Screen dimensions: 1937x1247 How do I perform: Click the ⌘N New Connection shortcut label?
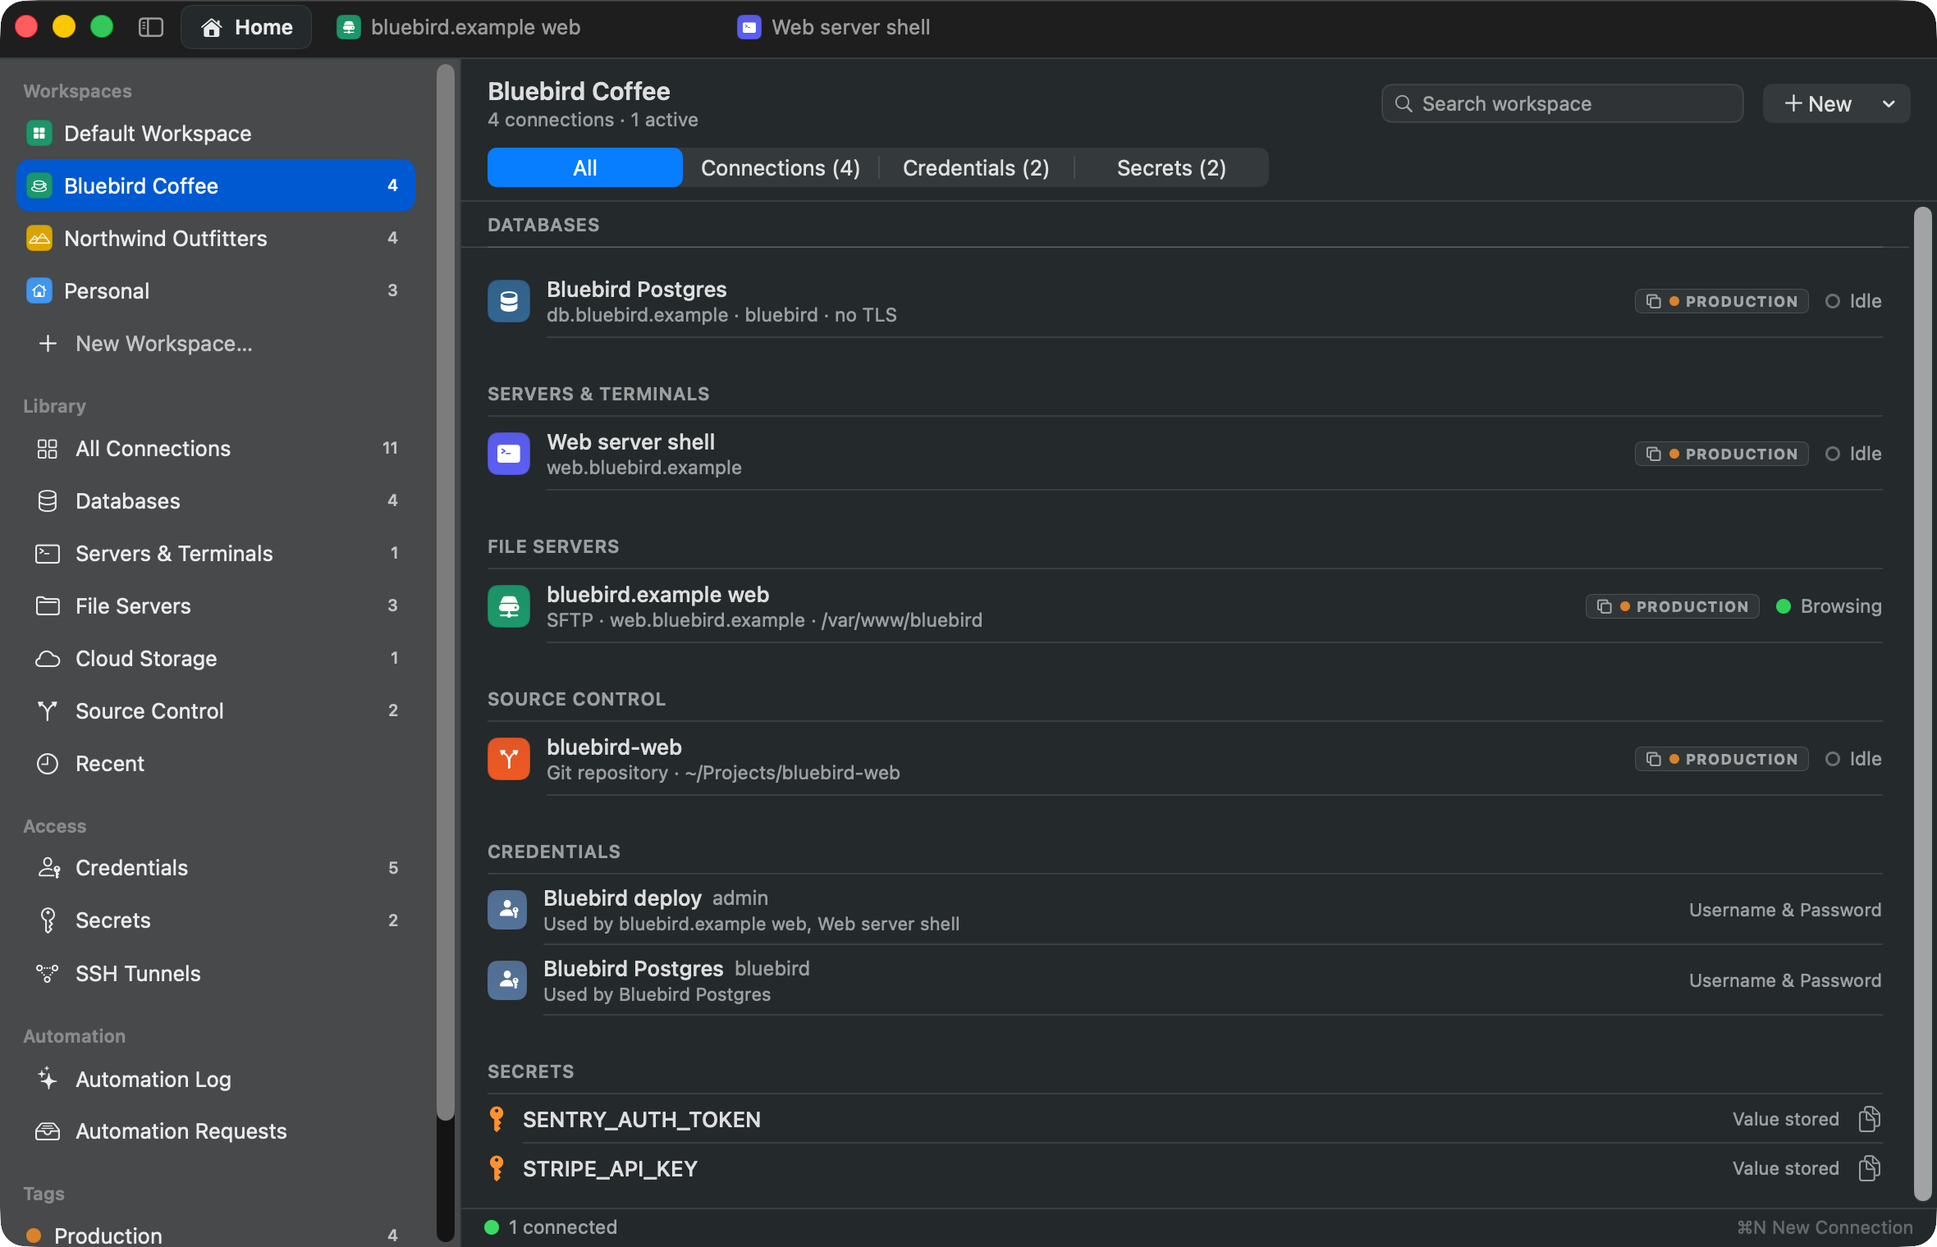point(1825,1227)
